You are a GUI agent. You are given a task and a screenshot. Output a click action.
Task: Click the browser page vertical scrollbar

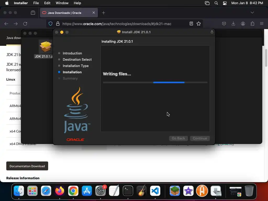pos(266,58)
